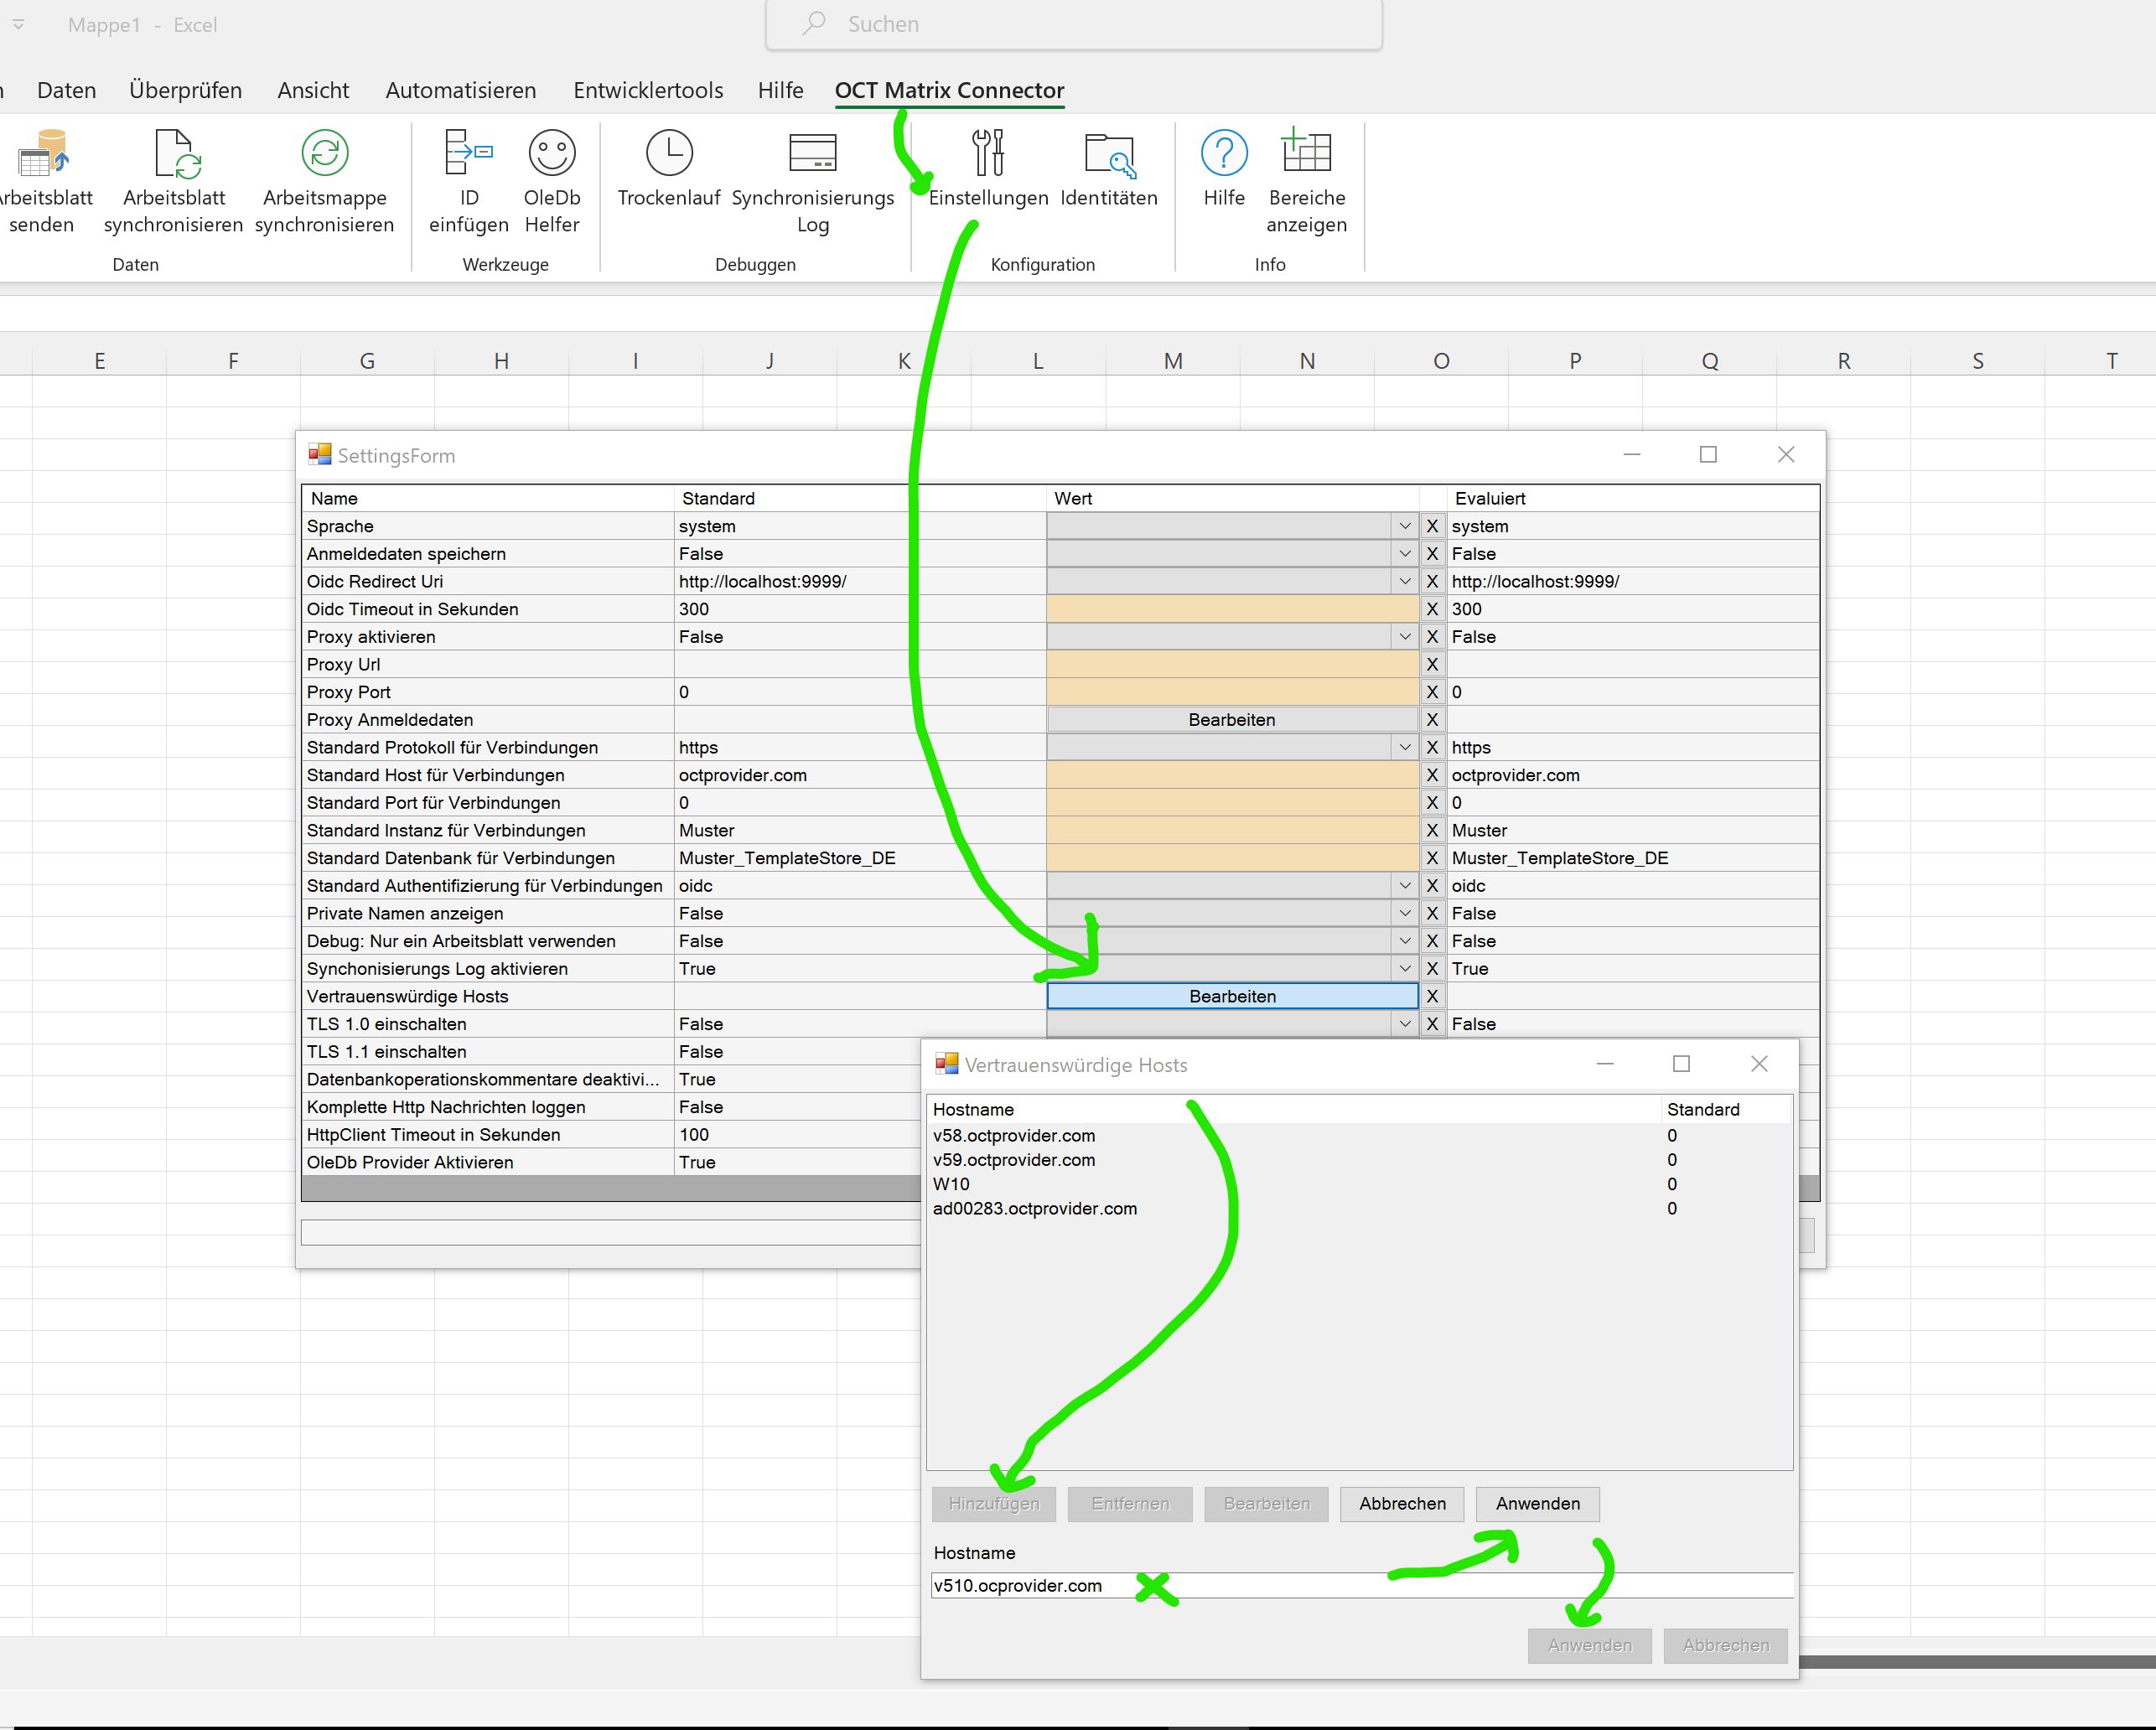2156x1730 pixels.
Task: Select the v59.octprovider.com host entry
Action: (1013, 1160)
